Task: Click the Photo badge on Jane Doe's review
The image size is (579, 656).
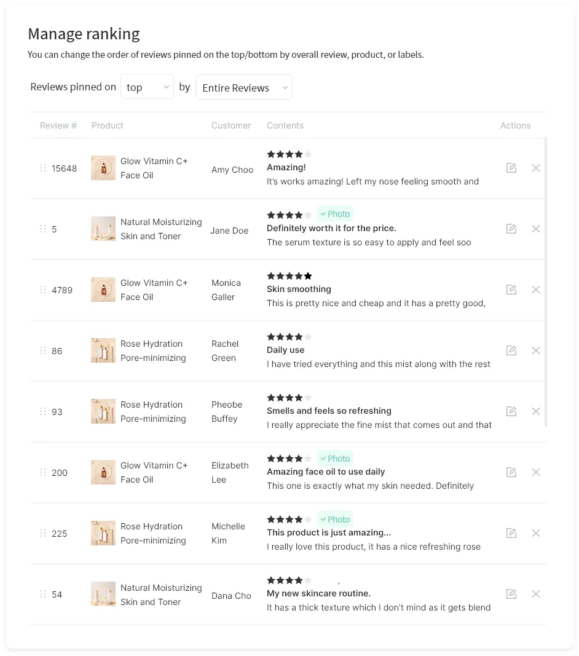Action: click(x=336, y=214)
